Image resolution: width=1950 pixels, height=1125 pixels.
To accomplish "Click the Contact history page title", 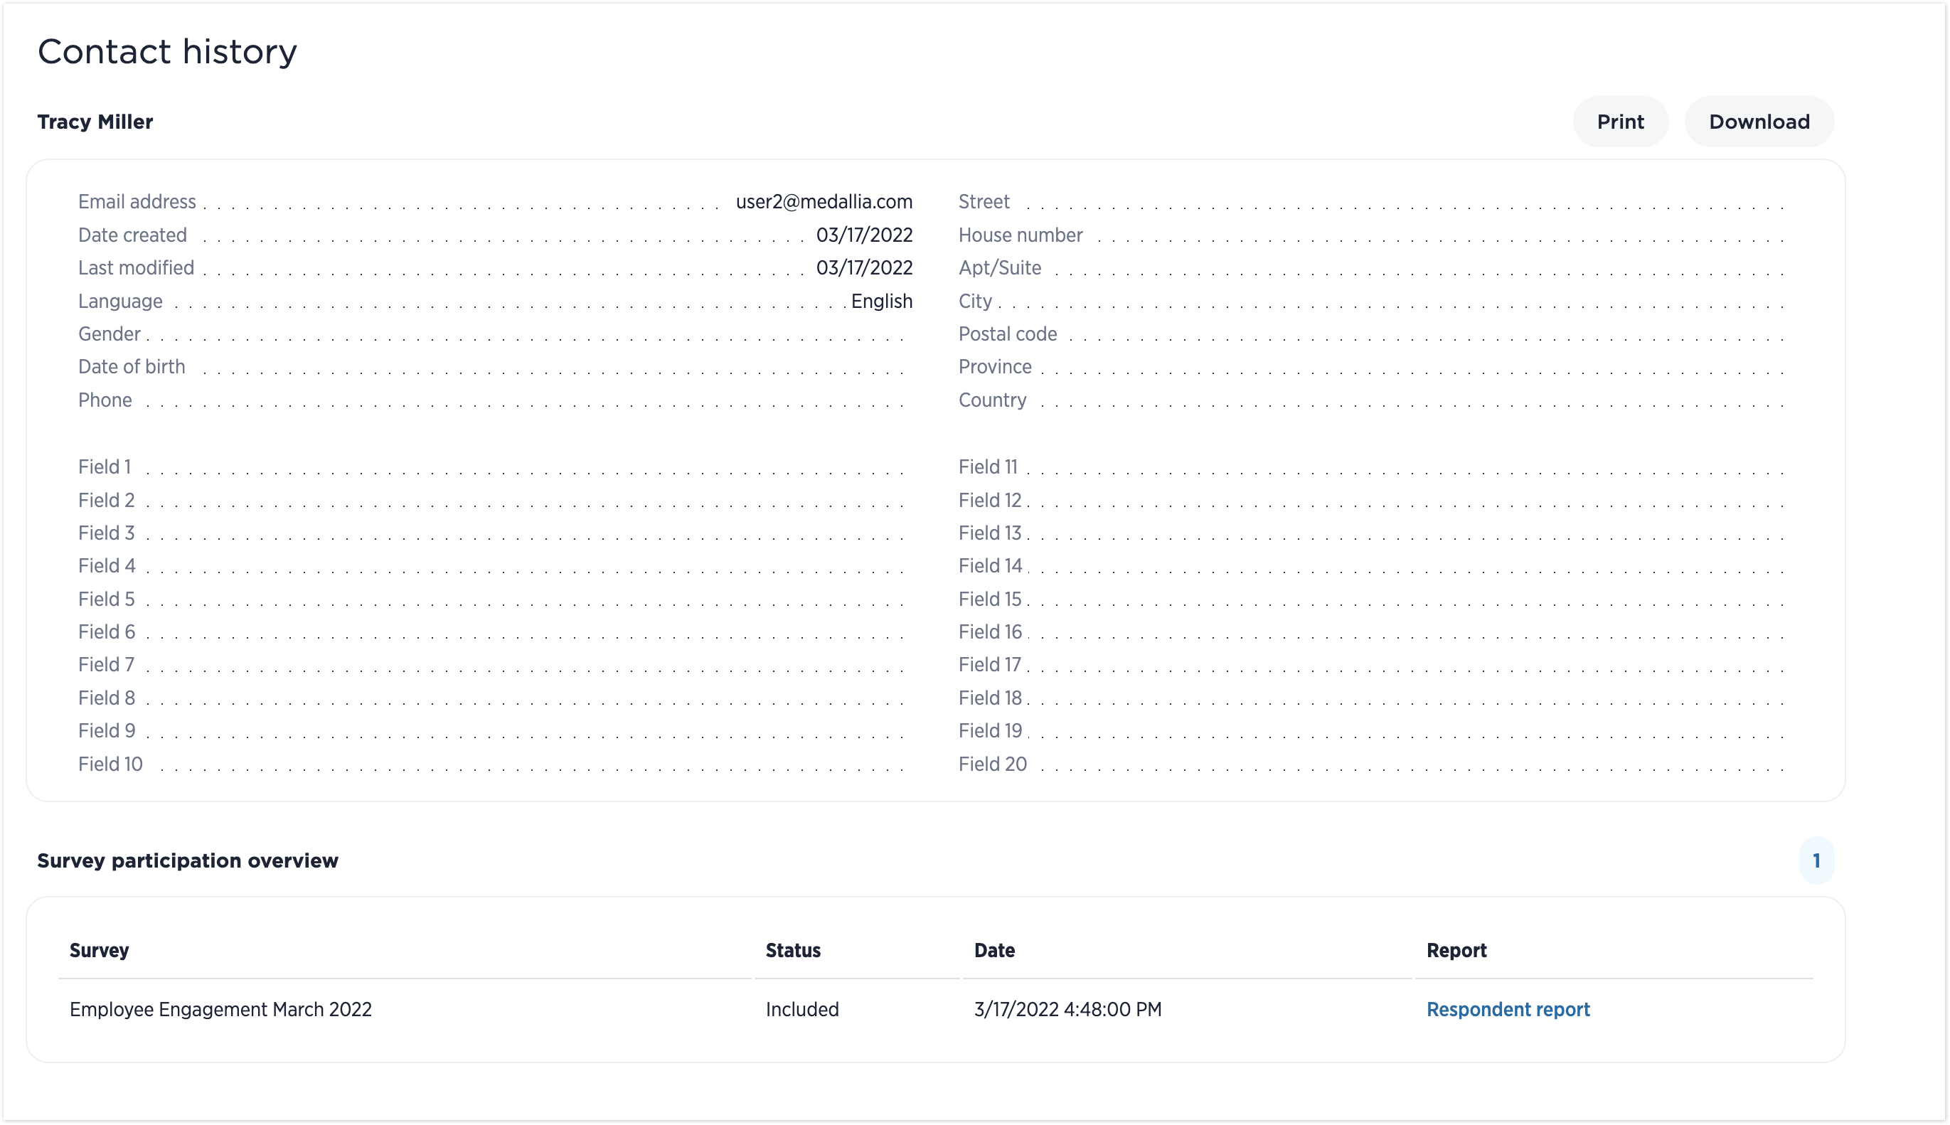I will click(x=168, y=52).
